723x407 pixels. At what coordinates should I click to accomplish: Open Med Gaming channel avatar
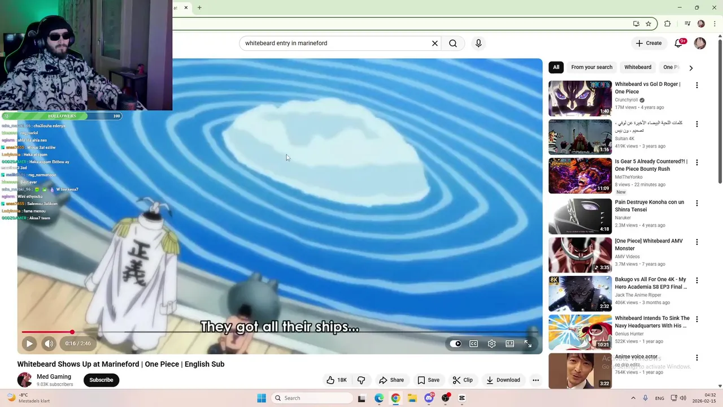click(x=24, y=380)
